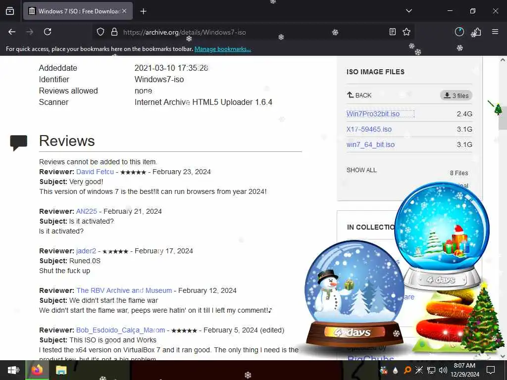Open network status tray icon
Image resolution: width=507 pixels, height=380 pixels.
[431, 370]
